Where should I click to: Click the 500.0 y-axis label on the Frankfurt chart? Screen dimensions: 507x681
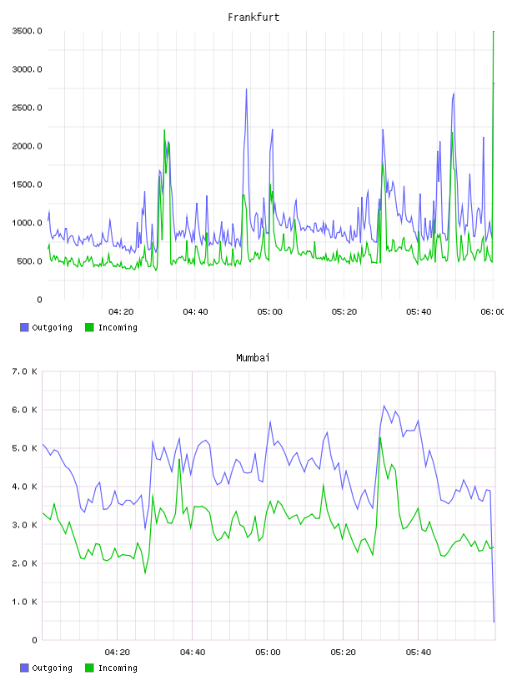click(29, 261)
